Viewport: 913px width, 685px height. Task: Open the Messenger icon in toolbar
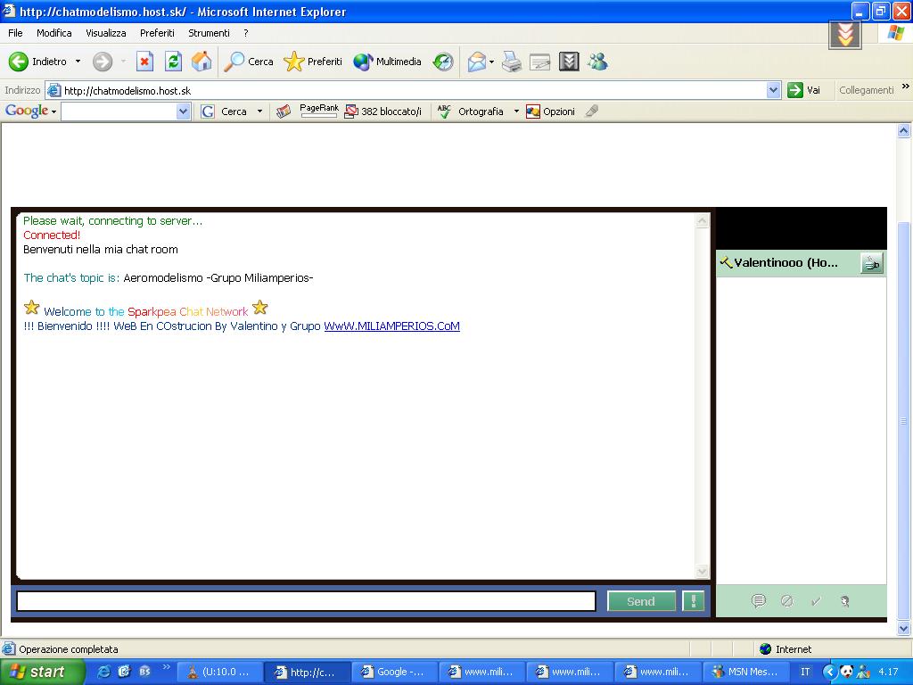[597, 62]
